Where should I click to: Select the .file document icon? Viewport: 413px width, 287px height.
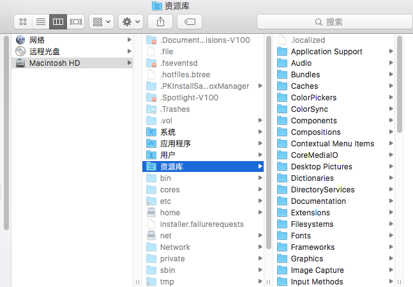pos(151,51)
